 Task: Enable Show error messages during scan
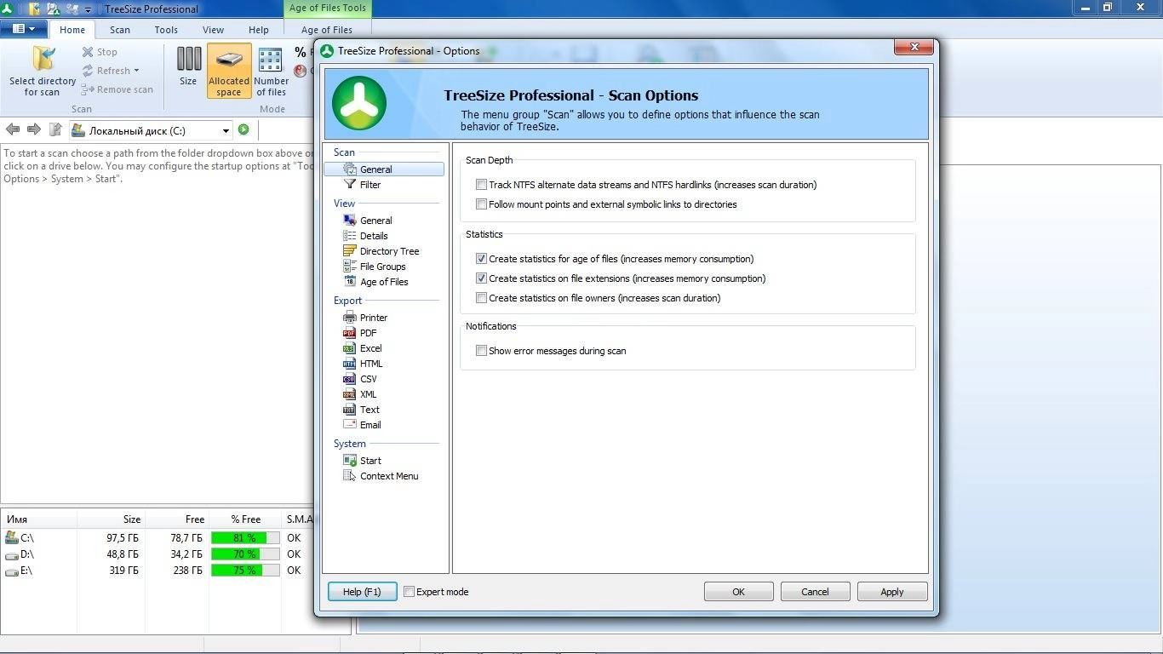point(481,351)
